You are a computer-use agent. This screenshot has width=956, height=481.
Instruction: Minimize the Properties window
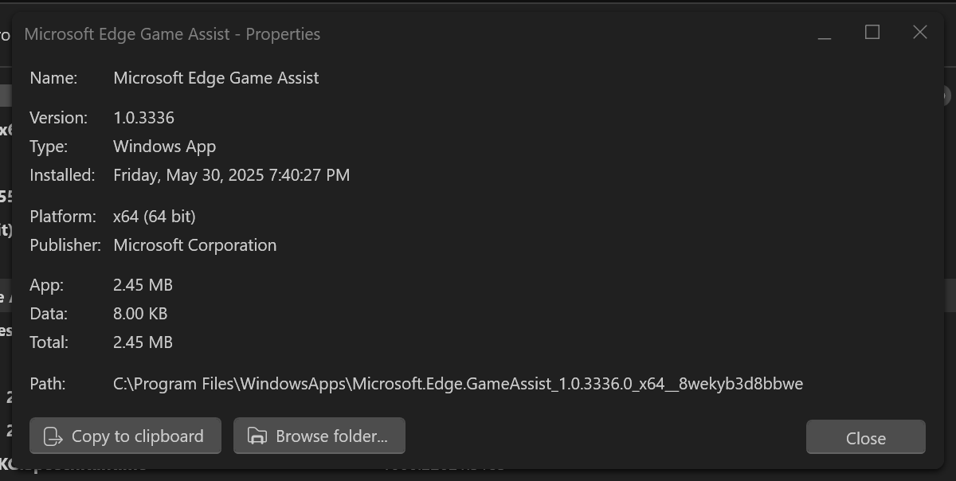pyautogui.click(x=825, y=33)
